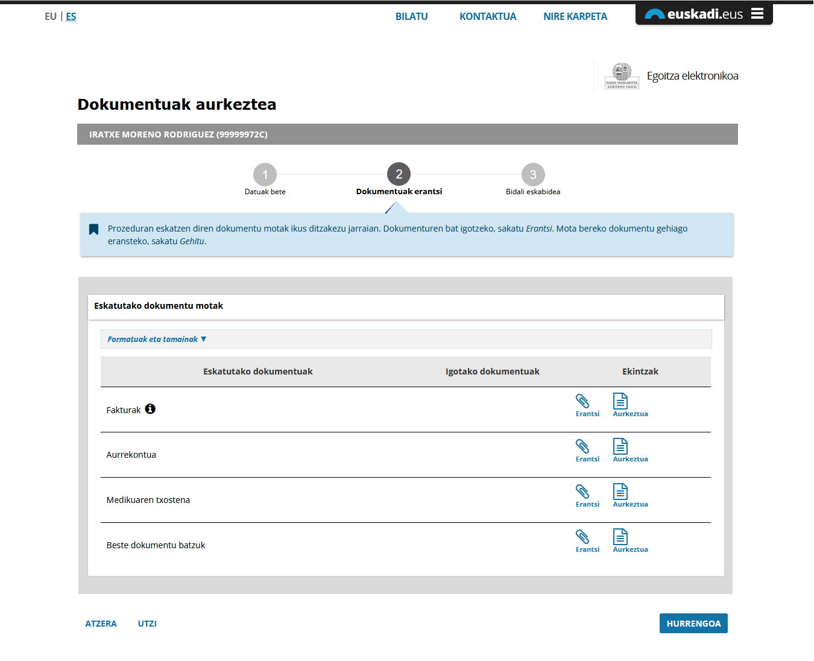Show the info tooltip next to Fakturak
This screenshot has height=661, width=814.
pos(150,409)
